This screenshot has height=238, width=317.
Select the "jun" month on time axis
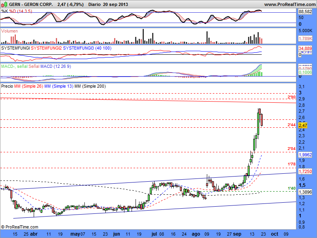[116, 234]
